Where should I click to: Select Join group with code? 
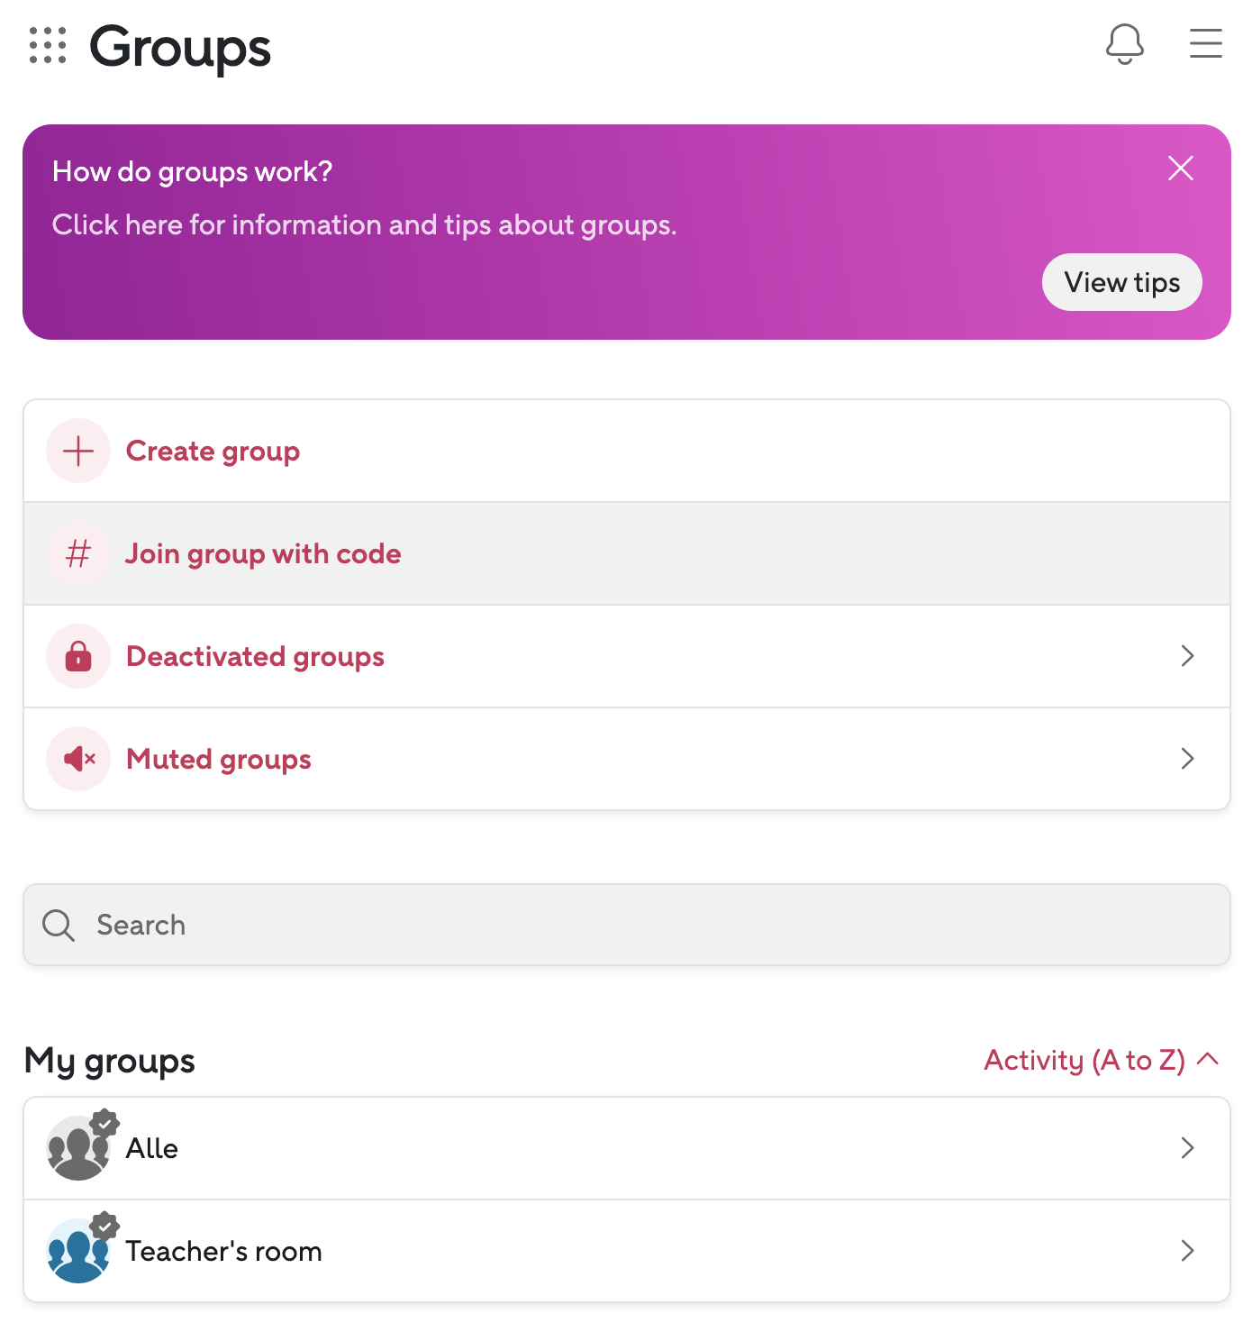(263, 553)
